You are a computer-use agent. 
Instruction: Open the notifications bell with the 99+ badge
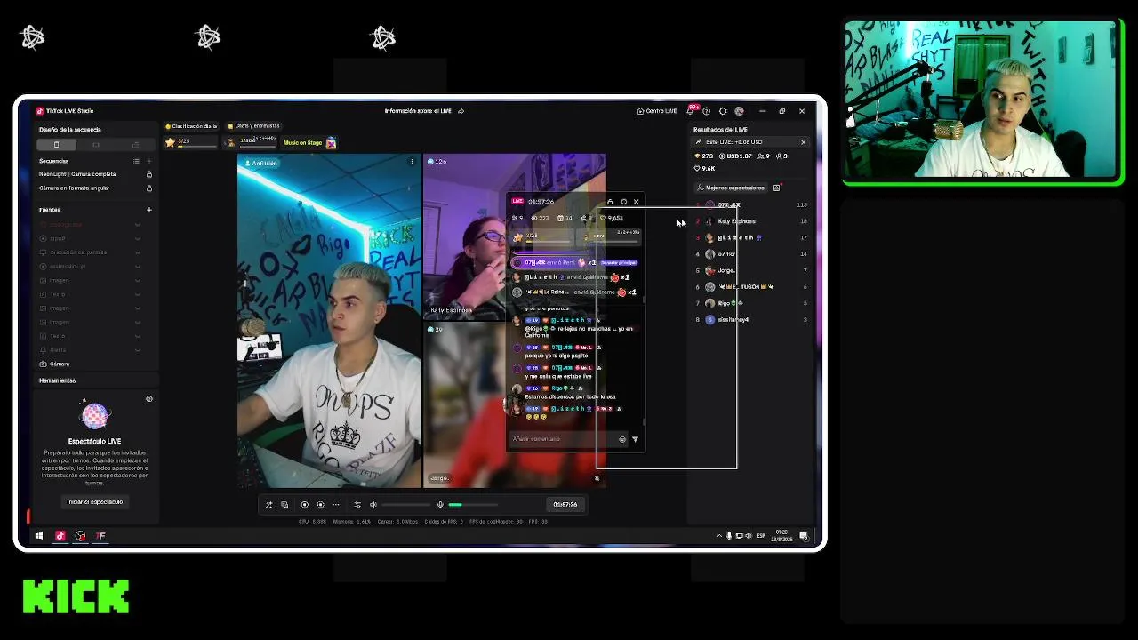click(691, 111)
